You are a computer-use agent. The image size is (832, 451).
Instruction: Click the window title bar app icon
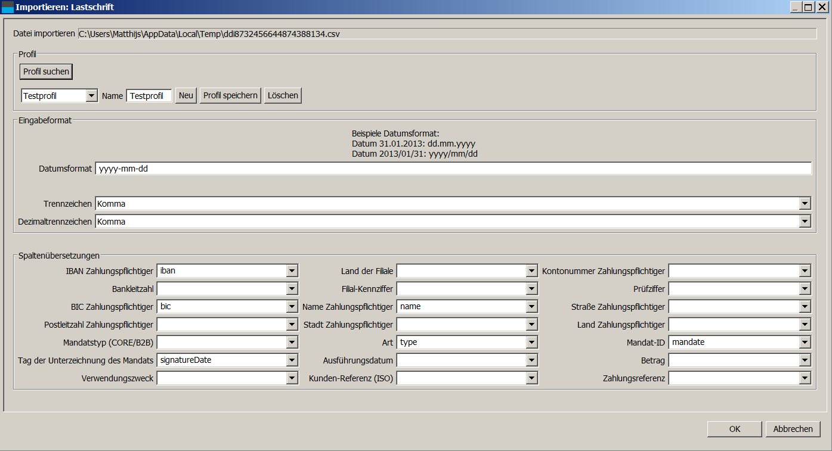8,8
